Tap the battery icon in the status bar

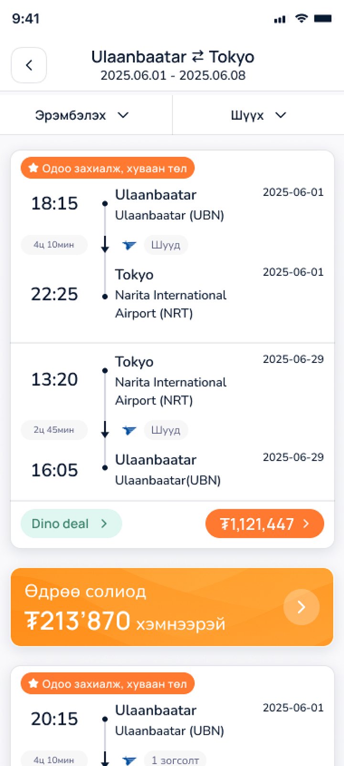click(323, 19)
